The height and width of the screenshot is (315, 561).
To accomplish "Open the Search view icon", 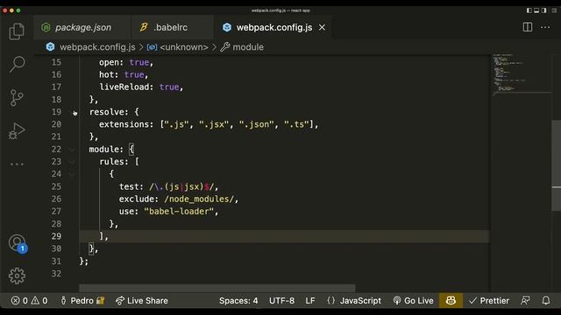I will click(17, 64).
